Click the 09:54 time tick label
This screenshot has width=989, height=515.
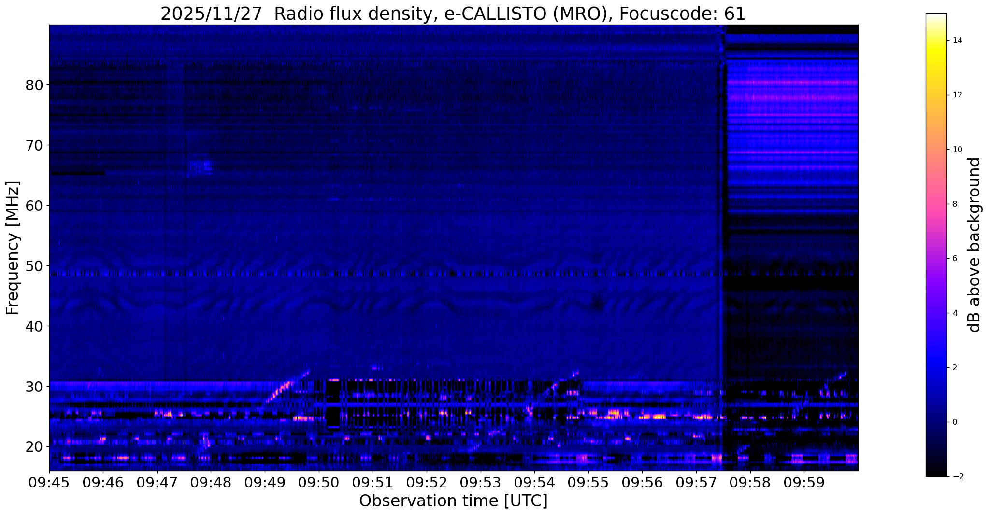[534, 482]
